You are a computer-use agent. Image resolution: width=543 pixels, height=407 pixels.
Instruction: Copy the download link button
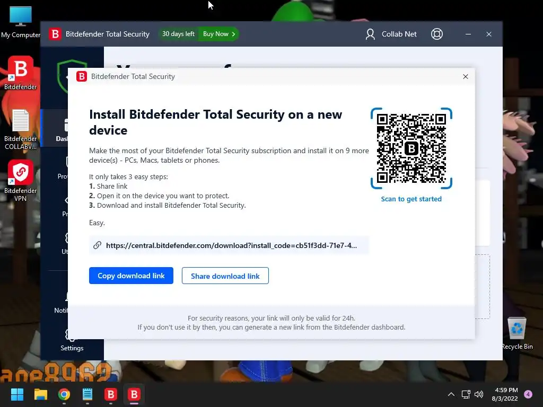(131, 276)
